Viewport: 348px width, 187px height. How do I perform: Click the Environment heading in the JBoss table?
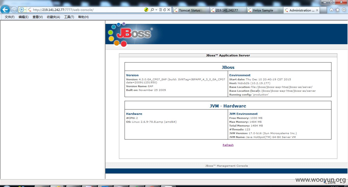(x=240, y=75)
